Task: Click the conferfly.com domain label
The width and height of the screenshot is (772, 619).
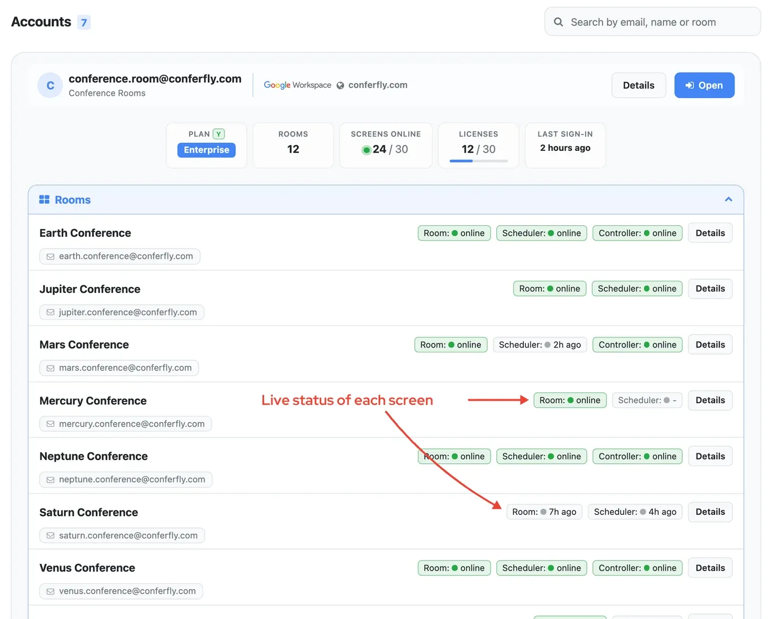Action: point(378,85)
